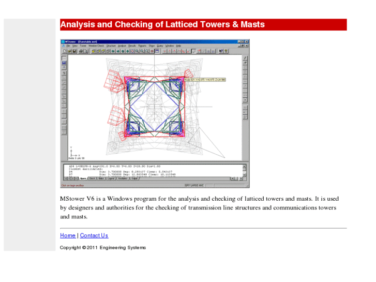
Task: Switch to the Check tab
Action: pyautogui.click(x=92, y=179)
